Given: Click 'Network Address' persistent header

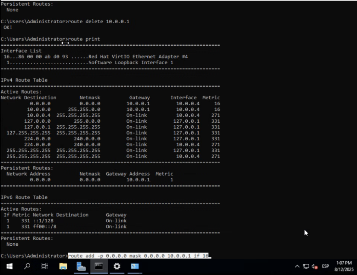Looking at the screenshot, I should pyautogui.click(x=28, y=174).
